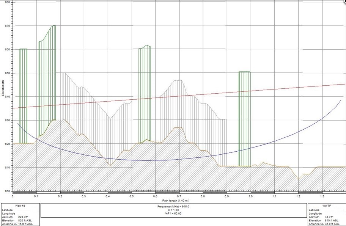Click the 0.1 path length tick label
This screenshot has height=226, width=346.
(x=36, y=196)
